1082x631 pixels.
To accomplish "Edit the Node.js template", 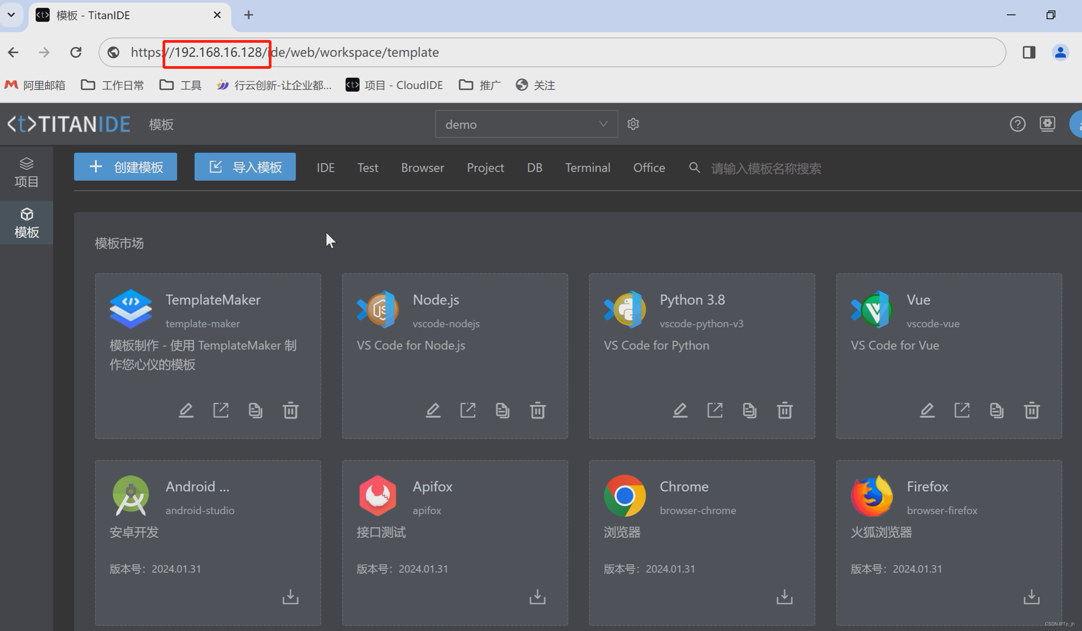I will (x=433, y=410).
